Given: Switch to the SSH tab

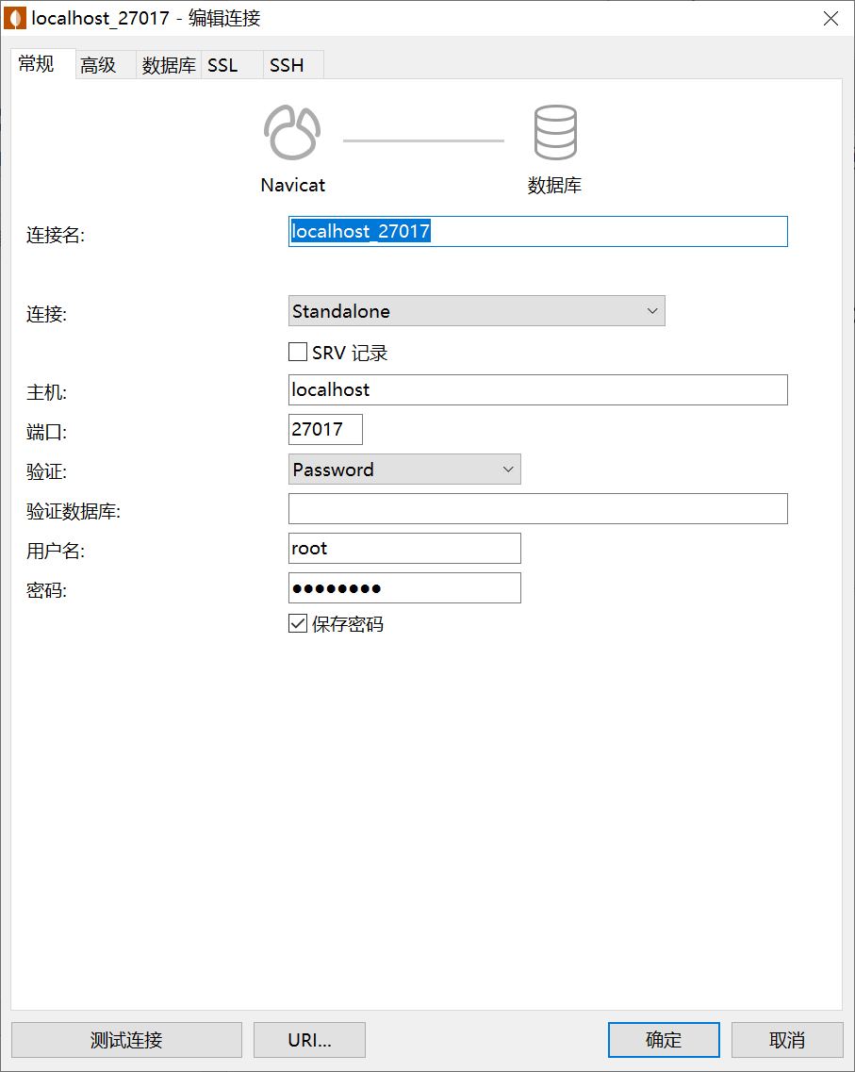Looking at the screenshot, I should click(287, 64).
